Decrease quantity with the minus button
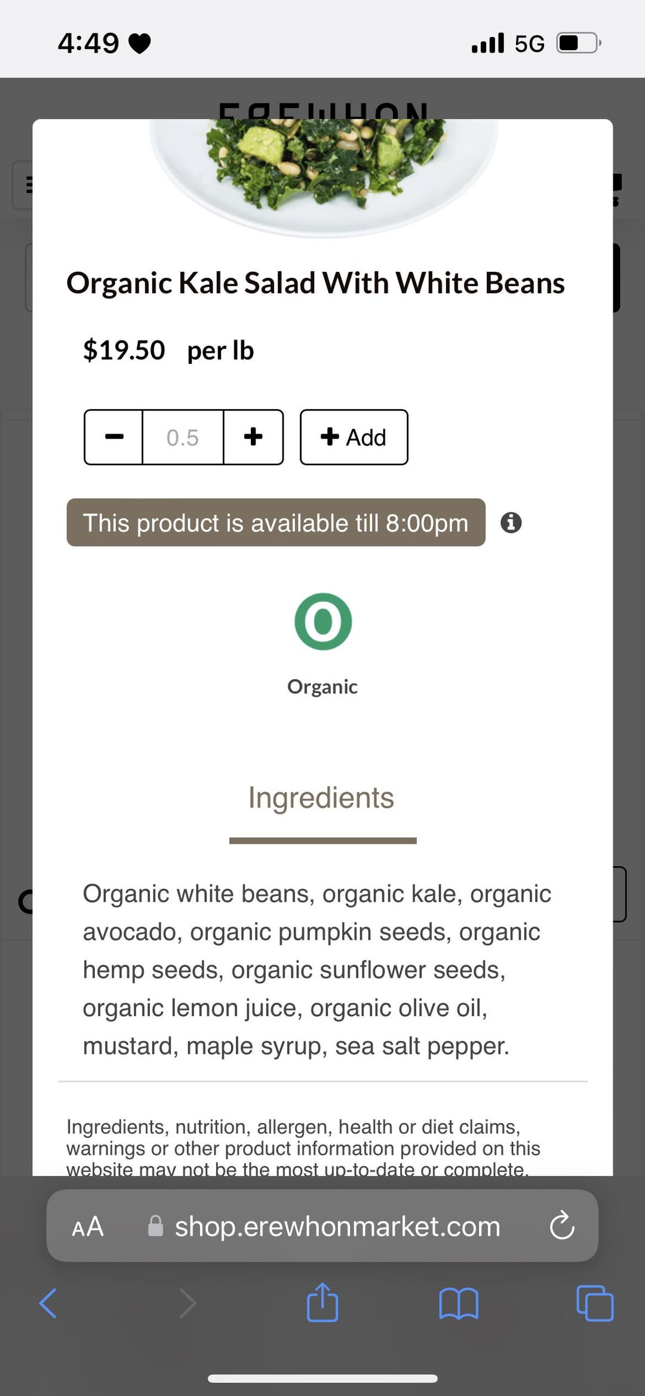This screenshot has width=645, height=1396. click(x=113, y=437)
